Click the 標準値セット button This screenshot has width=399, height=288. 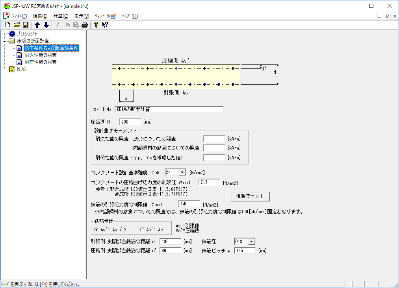click(250, 196)
